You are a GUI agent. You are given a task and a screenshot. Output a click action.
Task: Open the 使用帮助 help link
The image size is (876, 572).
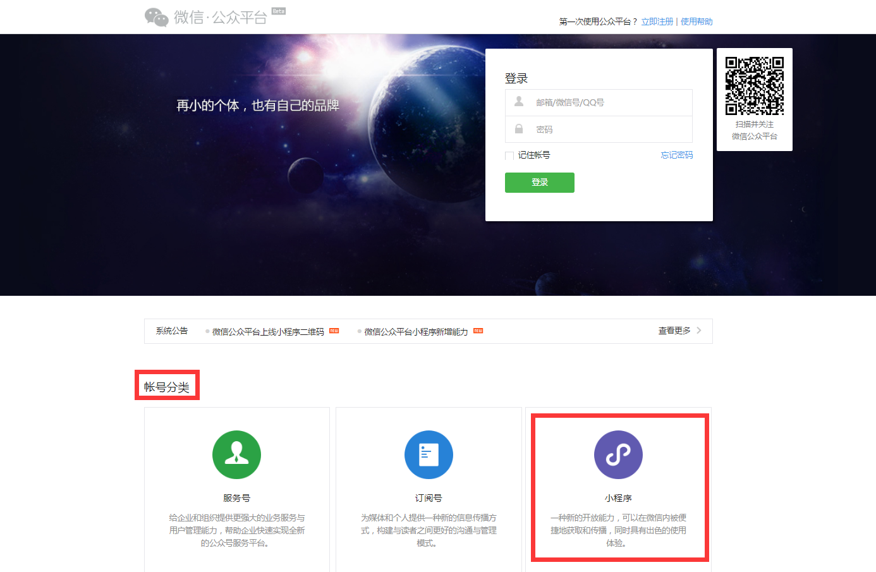(697, 21)
